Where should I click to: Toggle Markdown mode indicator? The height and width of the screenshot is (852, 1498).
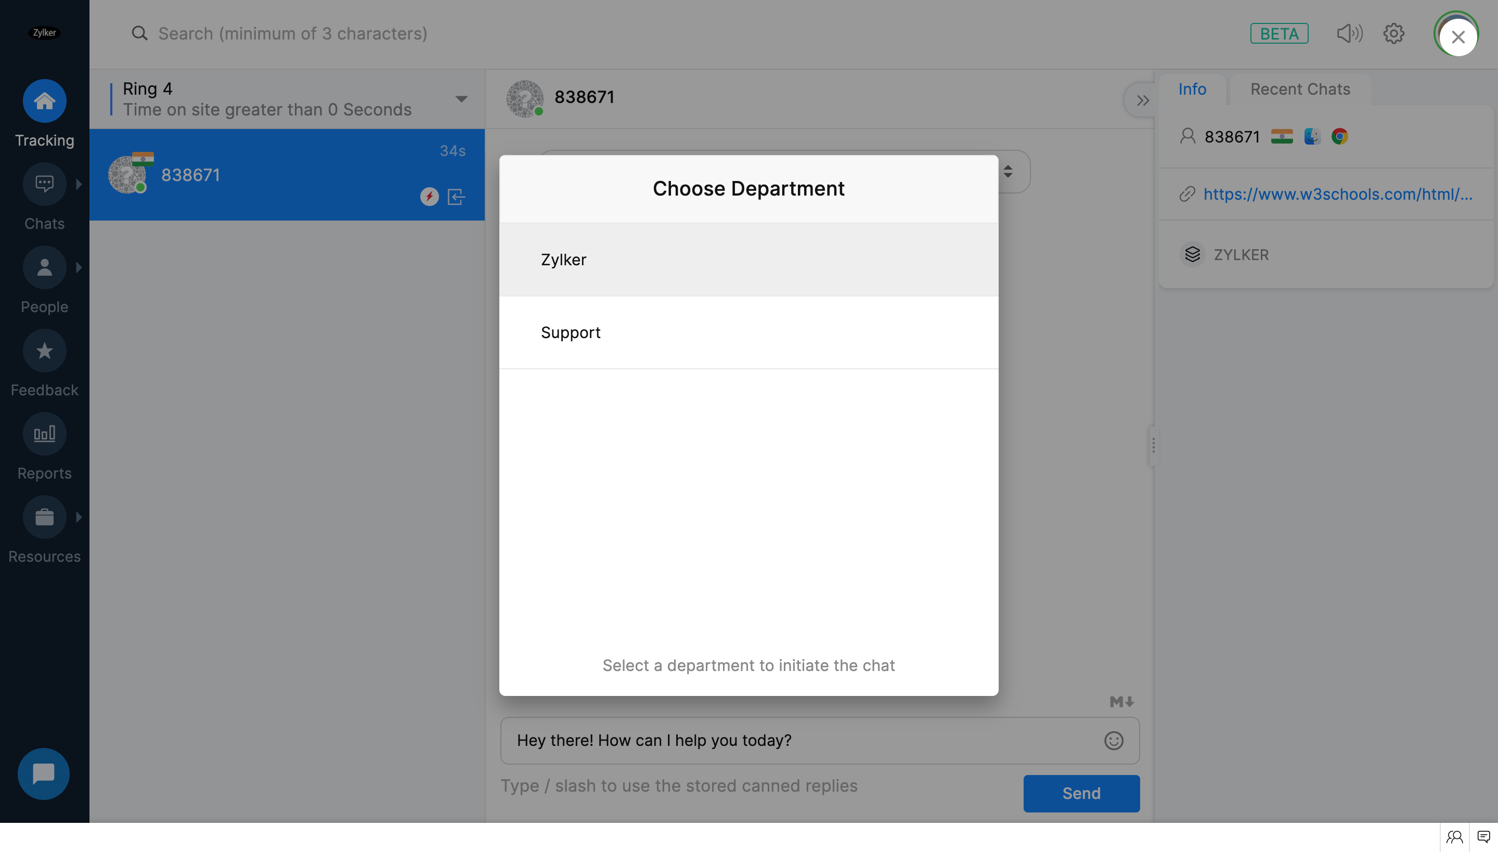(1121, 702)
